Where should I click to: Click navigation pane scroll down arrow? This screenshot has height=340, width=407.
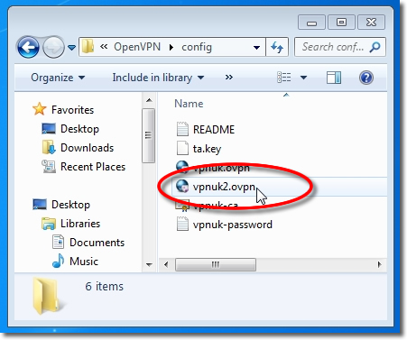coord(149,265)
